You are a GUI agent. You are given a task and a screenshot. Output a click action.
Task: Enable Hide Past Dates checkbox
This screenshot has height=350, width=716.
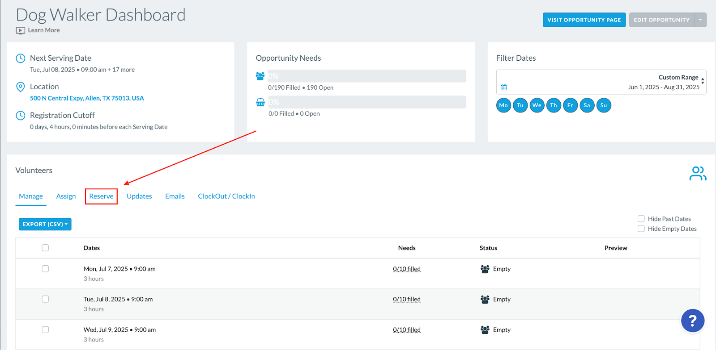point(641,219)
